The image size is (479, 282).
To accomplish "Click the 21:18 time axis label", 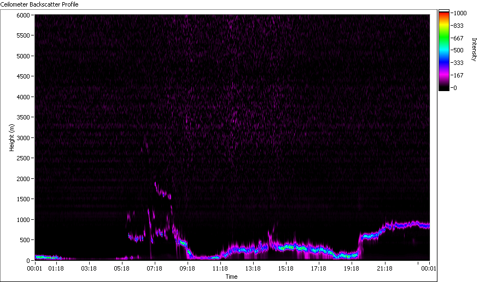I will [384, 268].
